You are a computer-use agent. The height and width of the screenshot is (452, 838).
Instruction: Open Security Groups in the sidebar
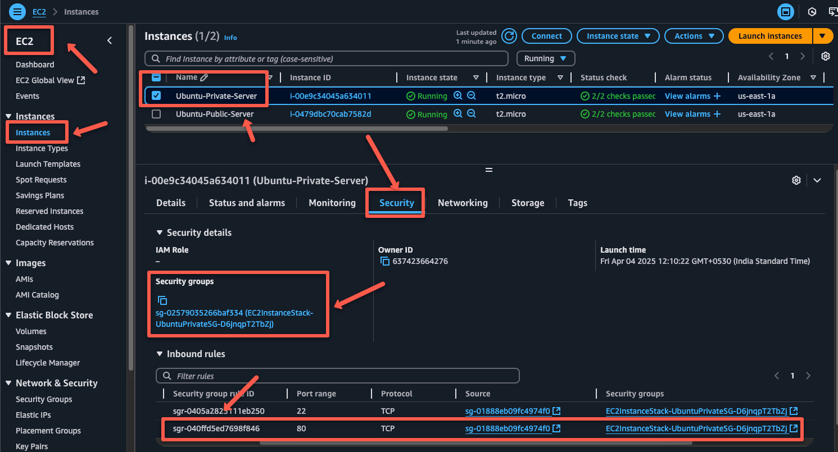tap(44, 399)
